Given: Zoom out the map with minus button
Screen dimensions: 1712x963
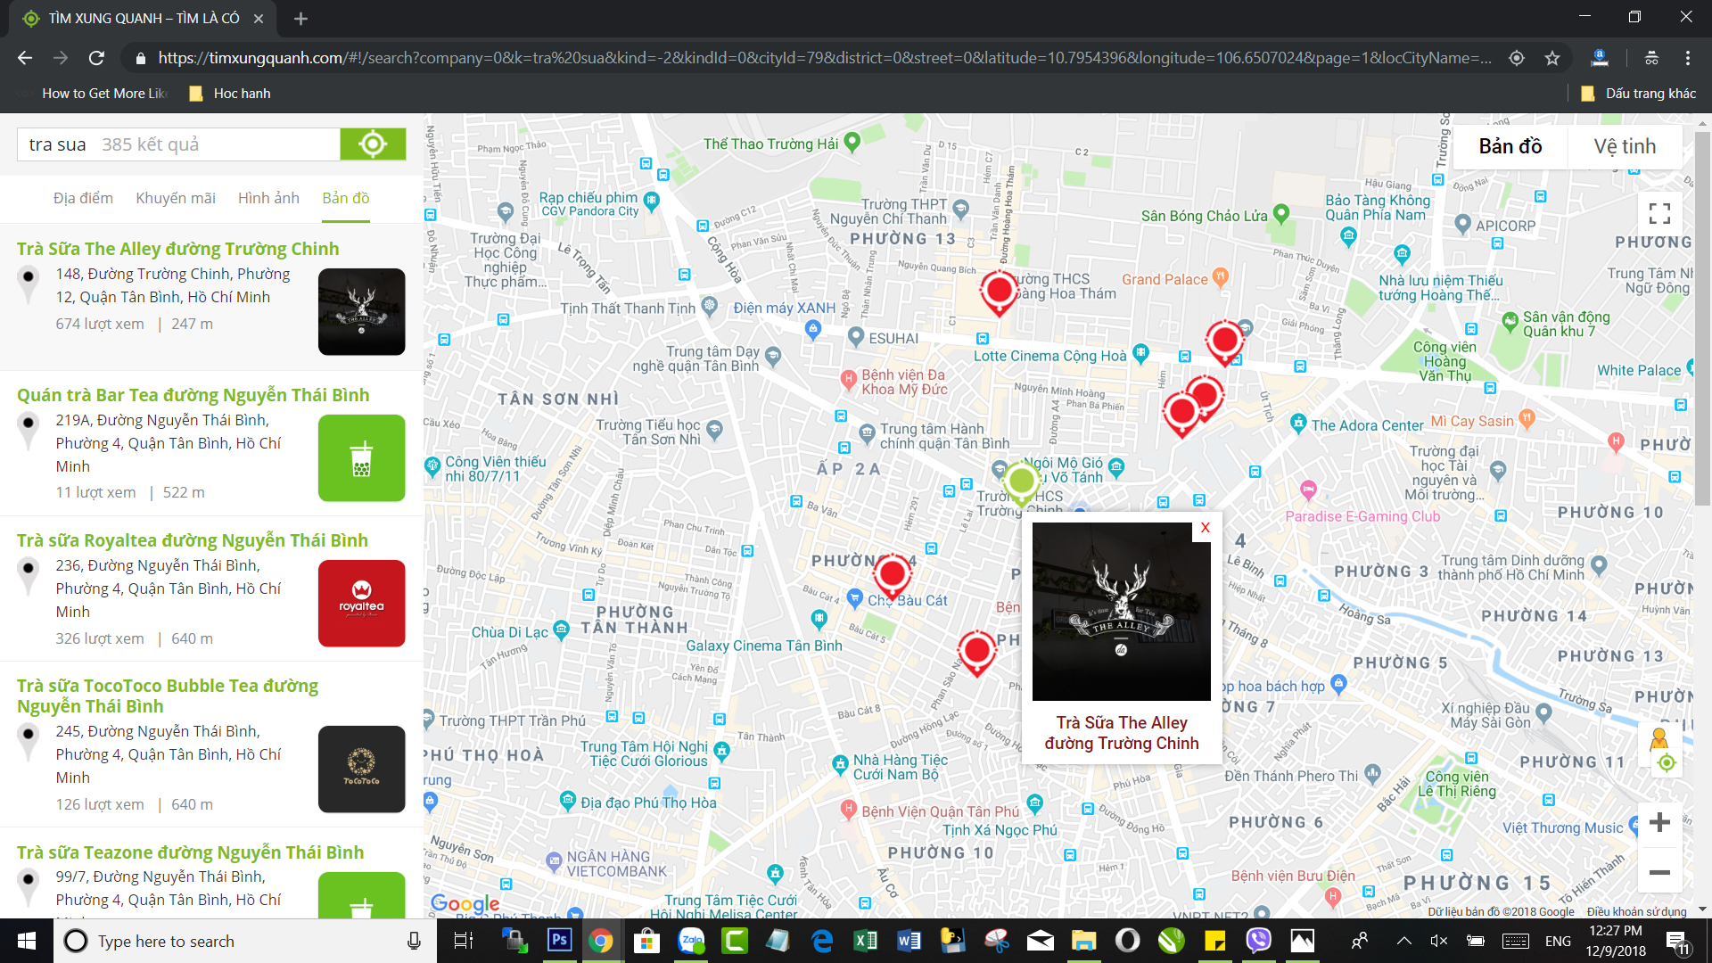Looking at the screenshot, I should [1659, 872].
